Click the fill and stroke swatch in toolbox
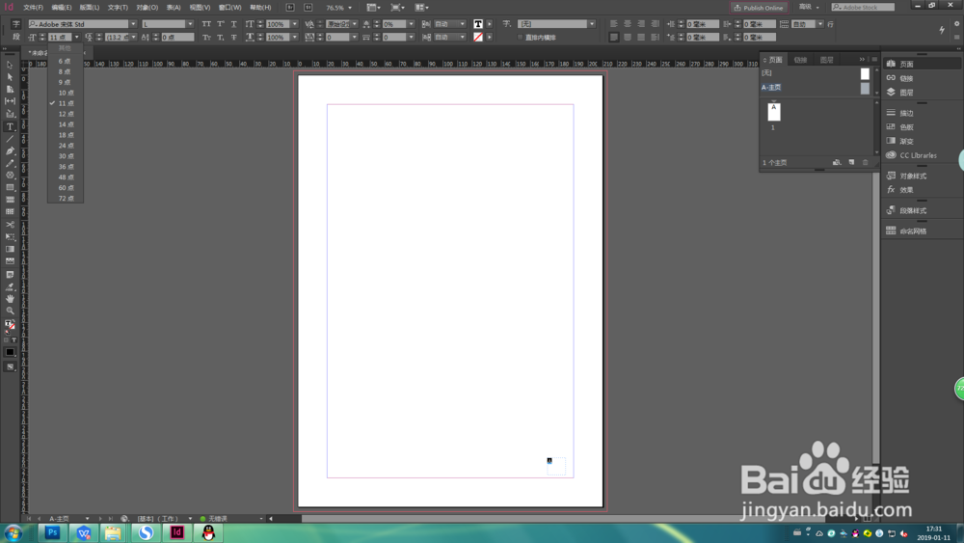 [10, 325]
